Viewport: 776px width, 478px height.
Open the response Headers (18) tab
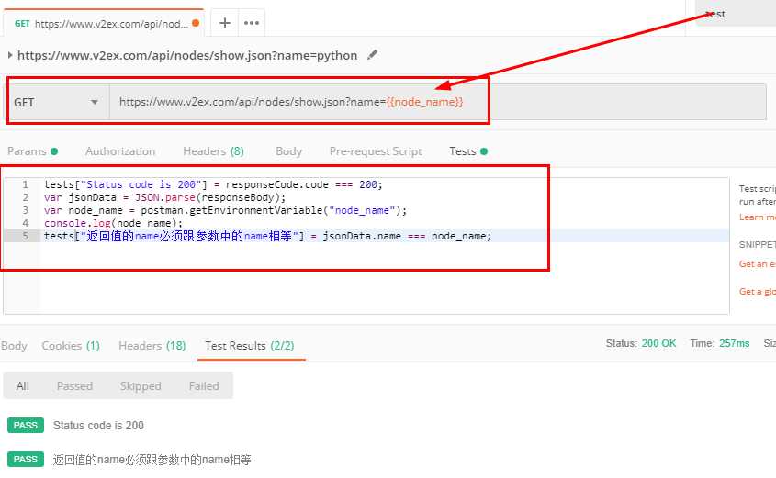point(152,346)
